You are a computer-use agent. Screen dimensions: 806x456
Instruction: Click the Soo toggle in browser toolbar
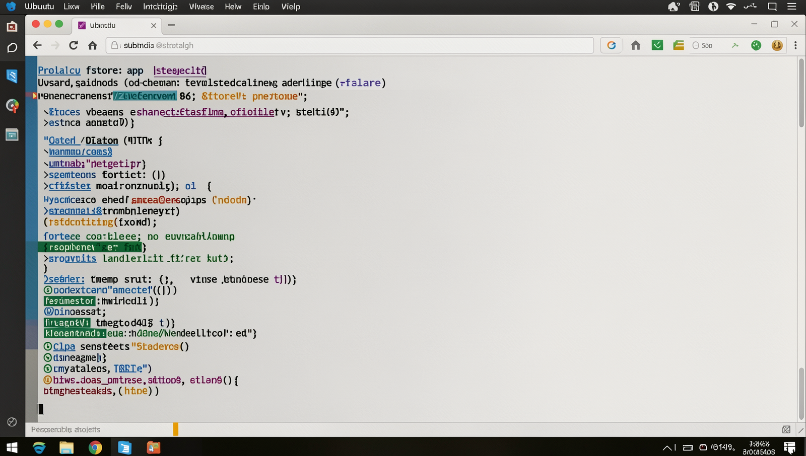coord(702,45)
